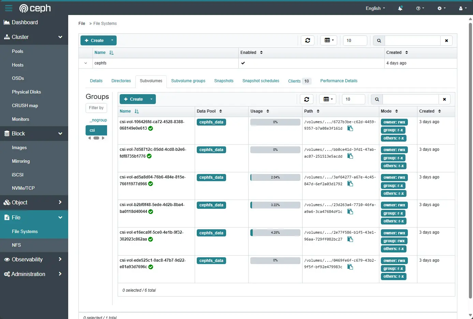Image resolution: width=473 pixels, height=319 pixels.
Task: Switch to the Snapshots tab
Action: tap(224, 81)
